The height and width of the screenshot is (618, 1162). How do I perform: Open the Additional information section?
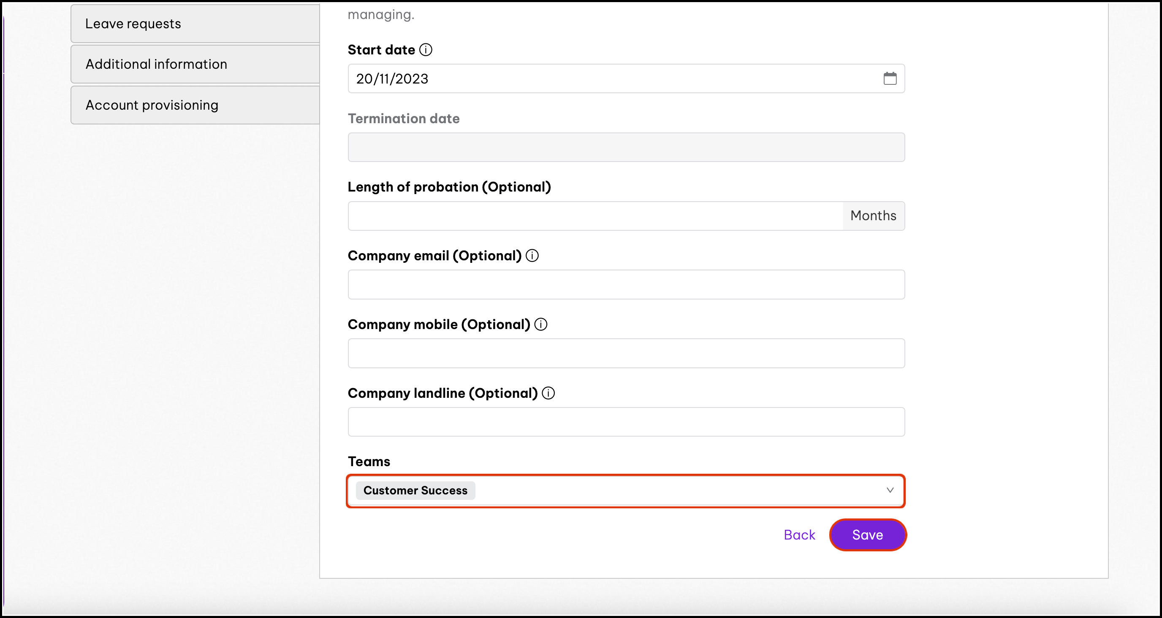click(195, 64)
